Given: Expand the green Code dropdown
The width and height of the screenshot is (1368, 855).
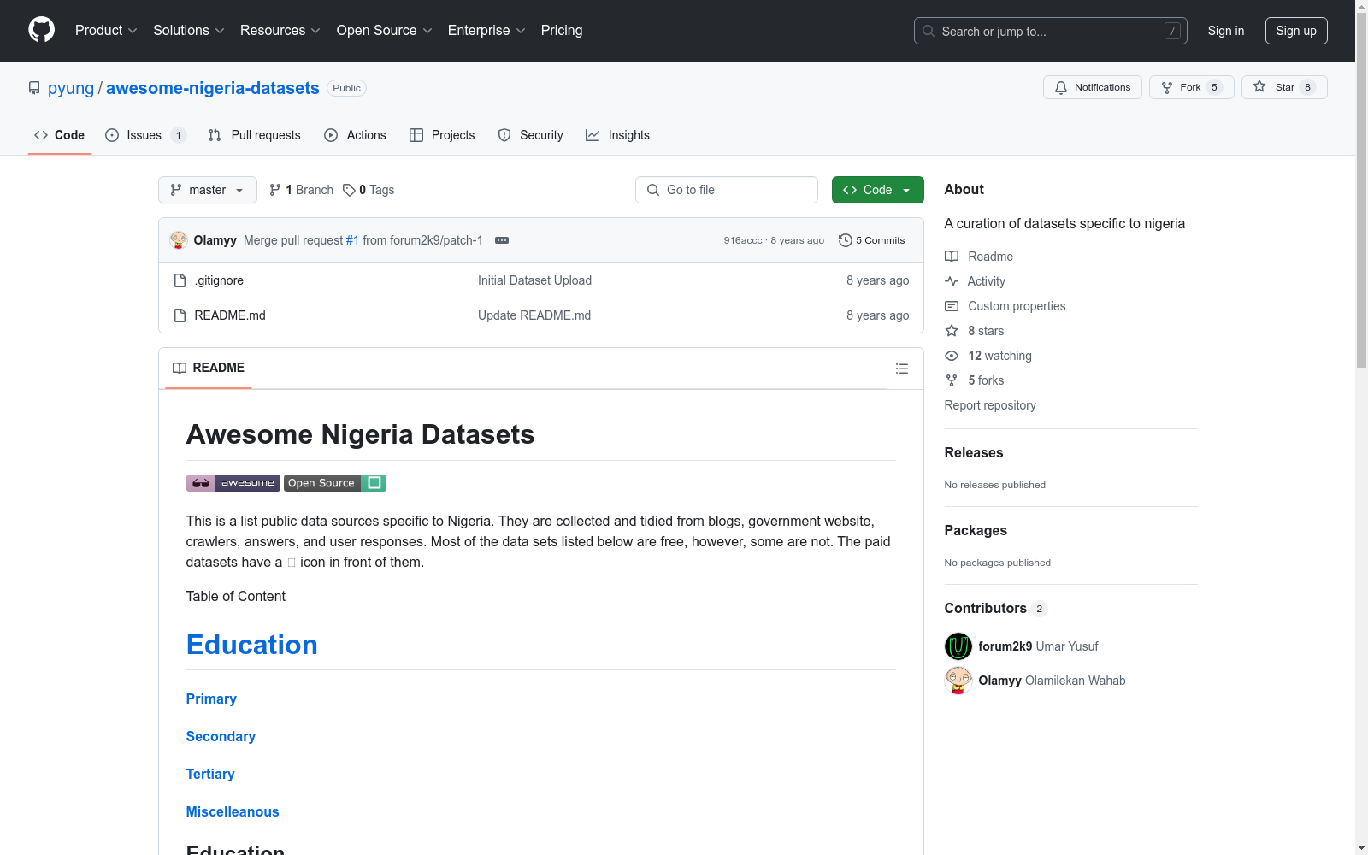Looking at the screenshot, I should point(877,190).
